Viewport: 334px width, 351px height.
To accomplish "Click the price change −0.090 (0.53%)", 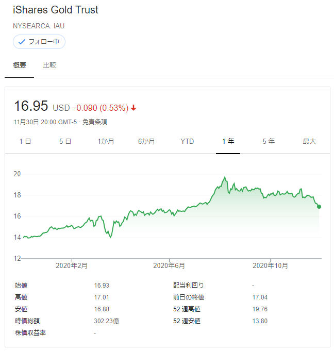I will [x=101, y=108].
